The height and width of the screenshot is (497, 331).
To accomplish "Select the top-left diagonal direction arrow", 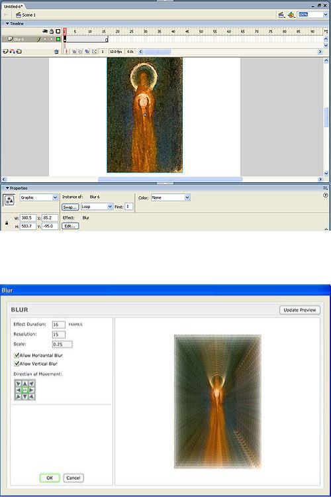I will (x=19, y=384).
